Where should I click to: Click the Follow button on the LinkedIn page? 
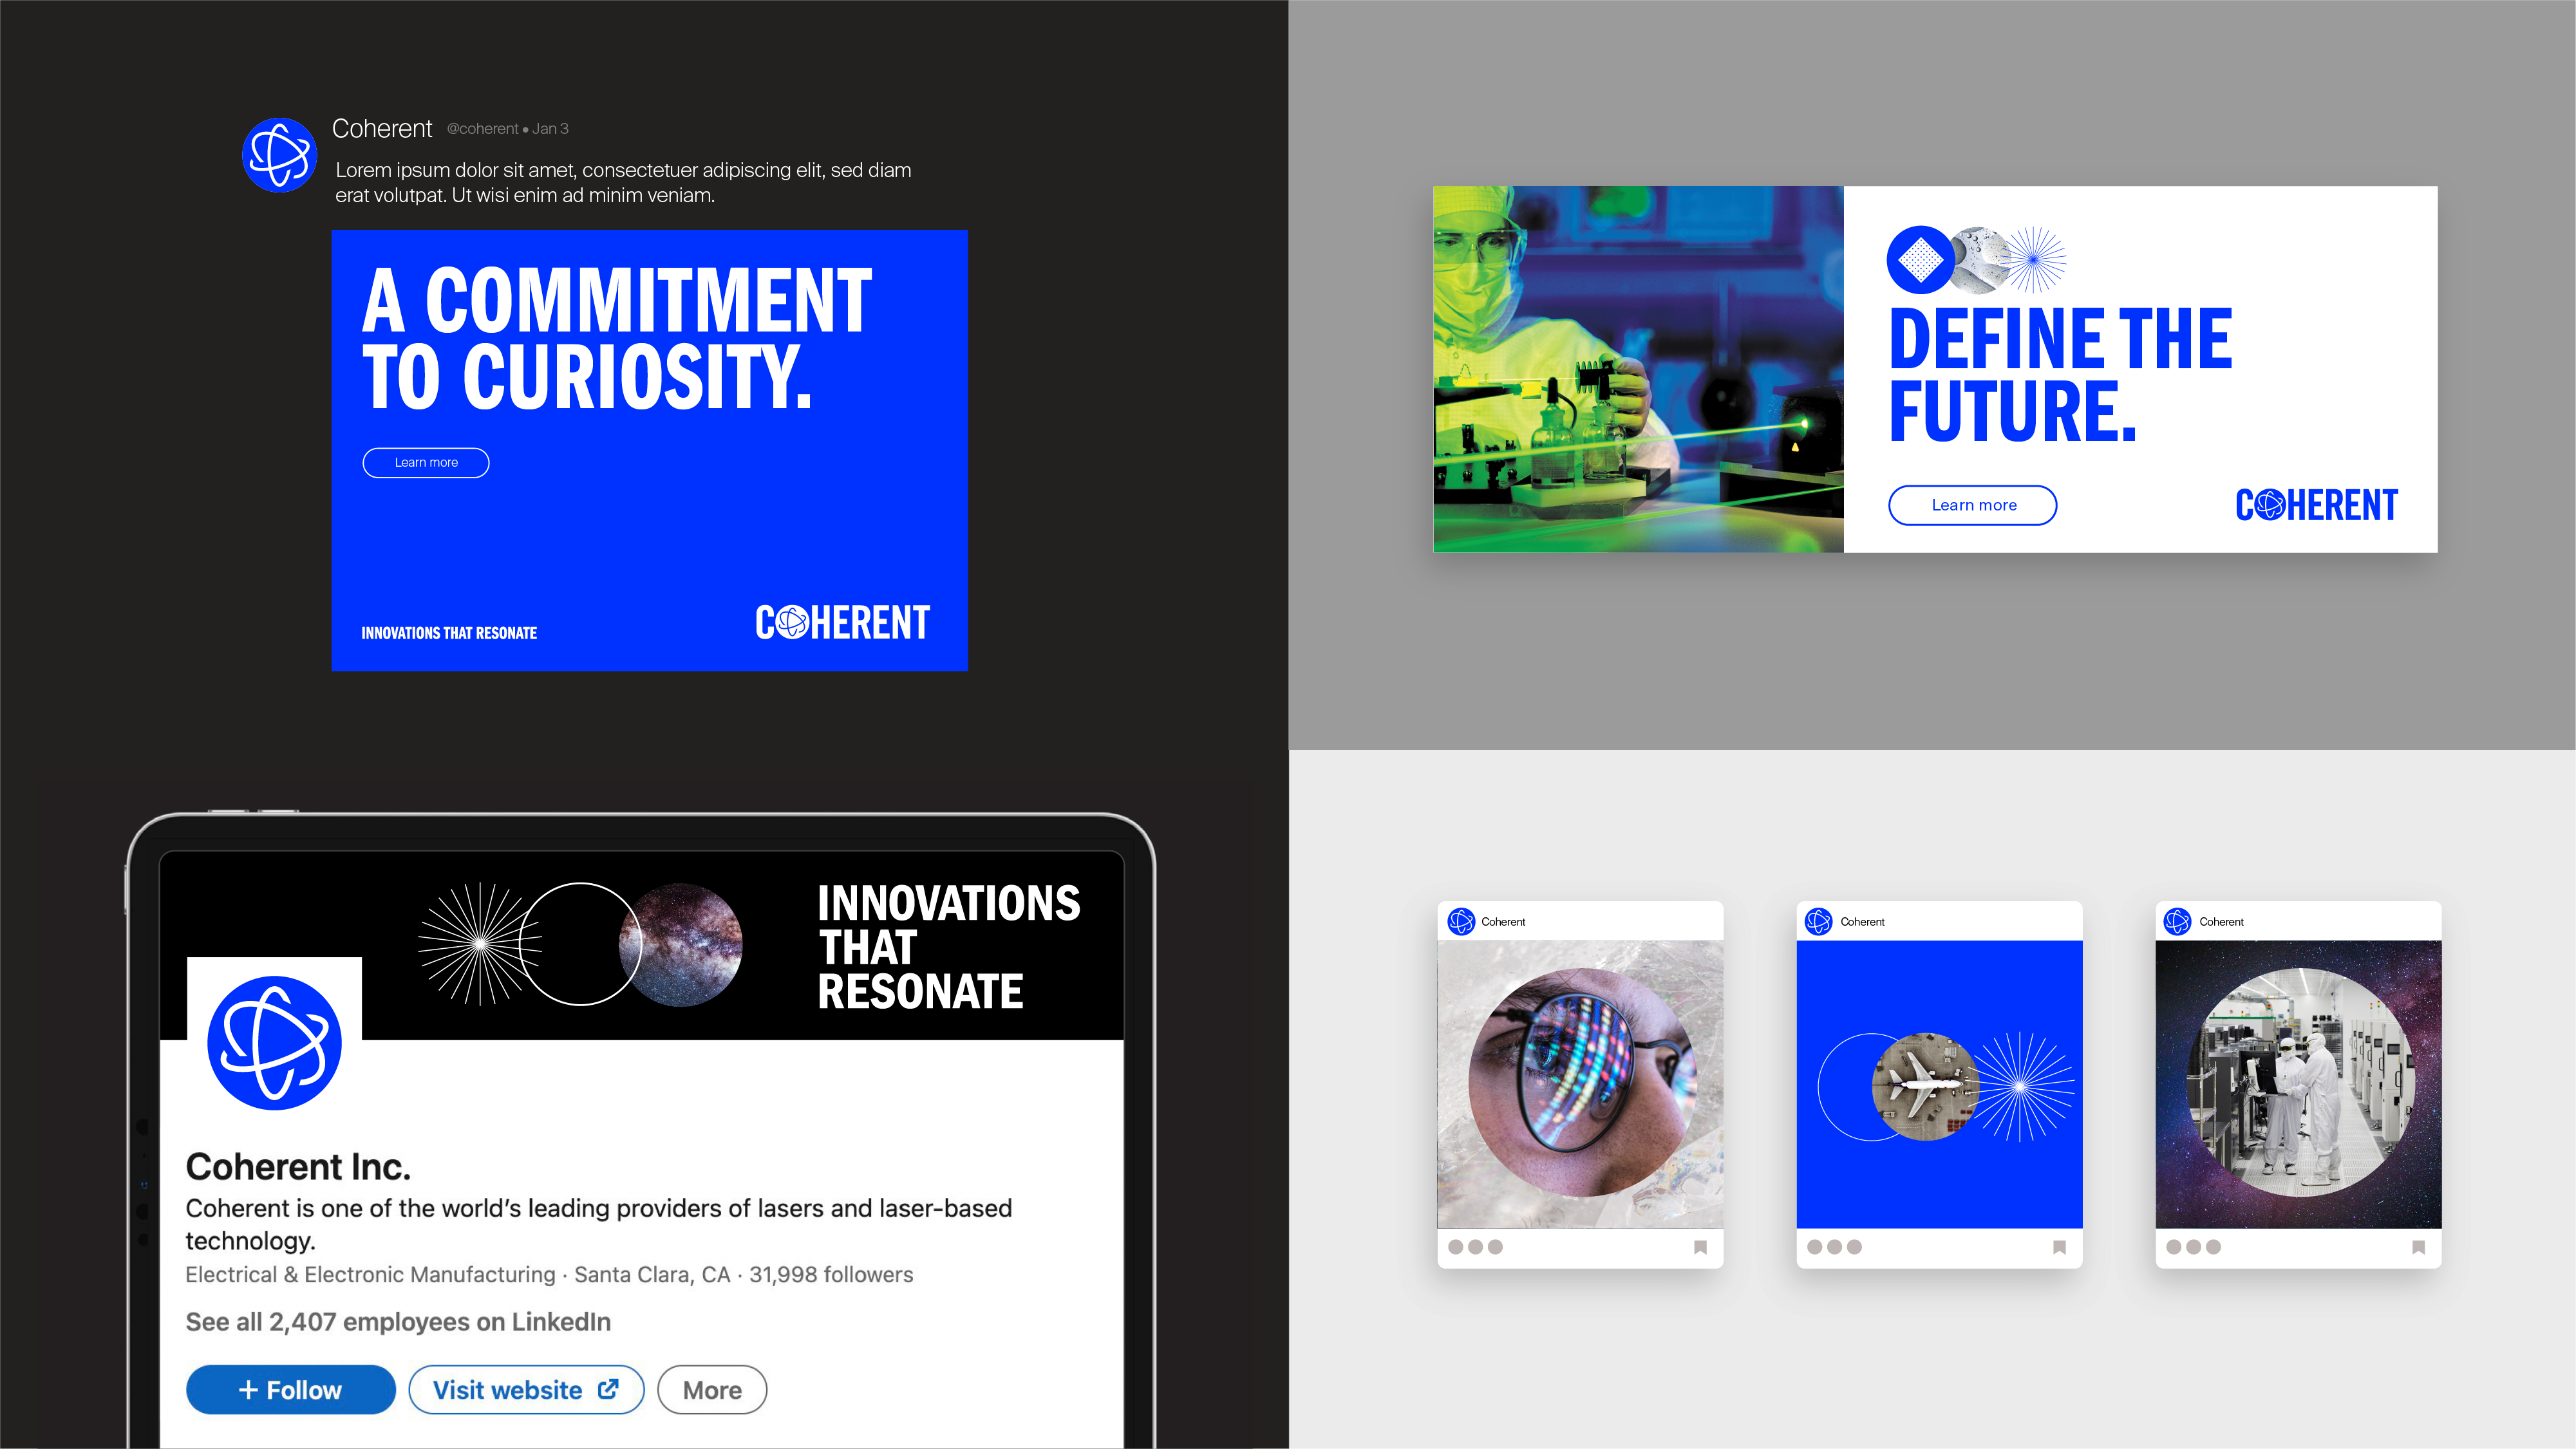(291, 1390)
